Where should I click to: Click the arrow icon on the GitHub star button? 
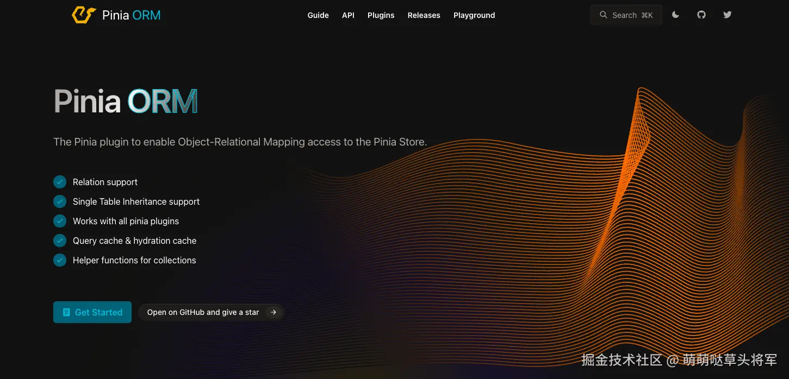272,312
